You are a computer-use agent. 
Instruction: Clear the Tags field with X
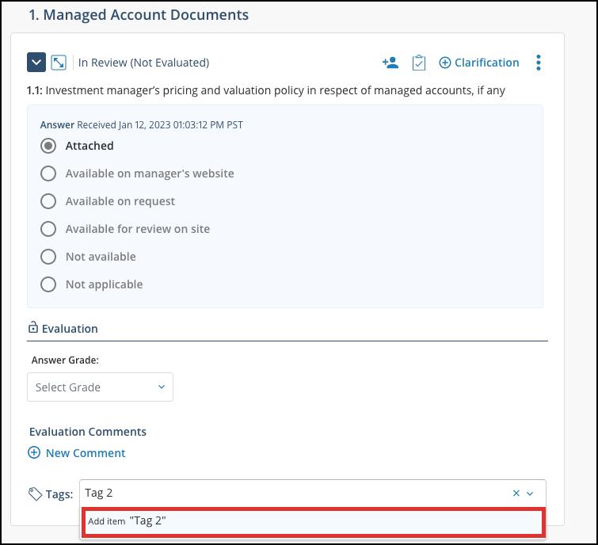click(516, 494)
